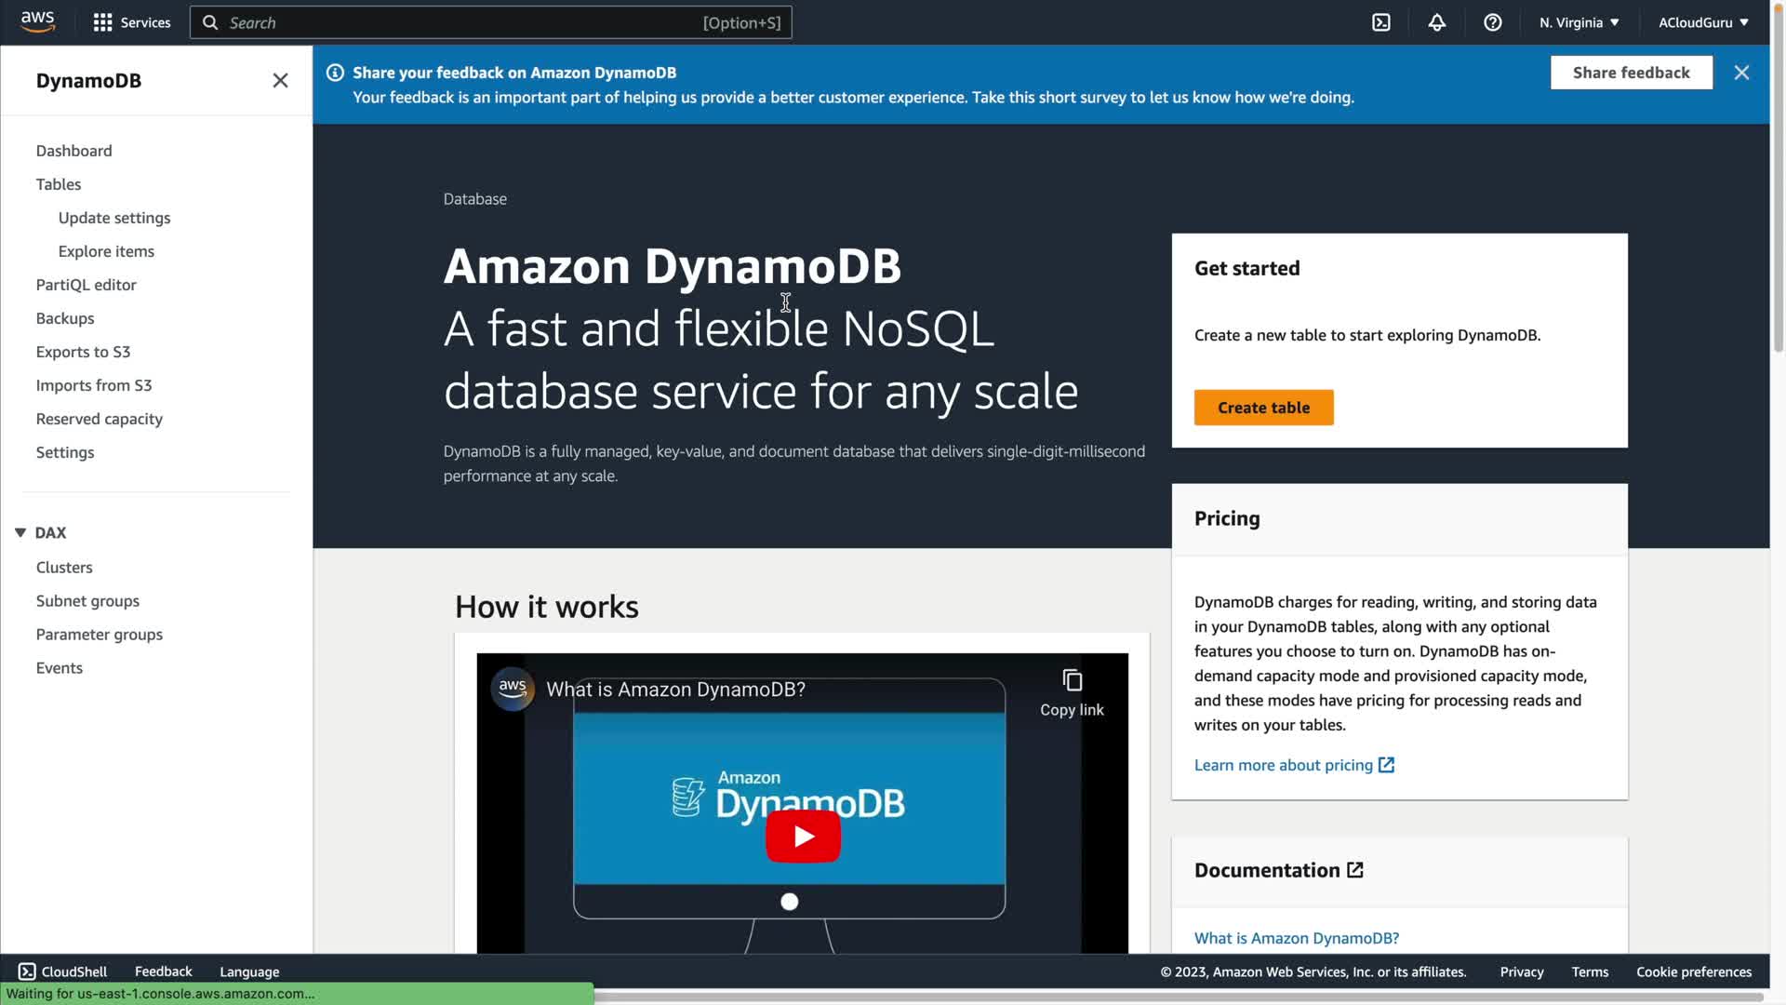Open the ACloudGuru account dropdown
This screenshot has height=1005, width=1786.
pyautogui.click(x=1702, y=22)
